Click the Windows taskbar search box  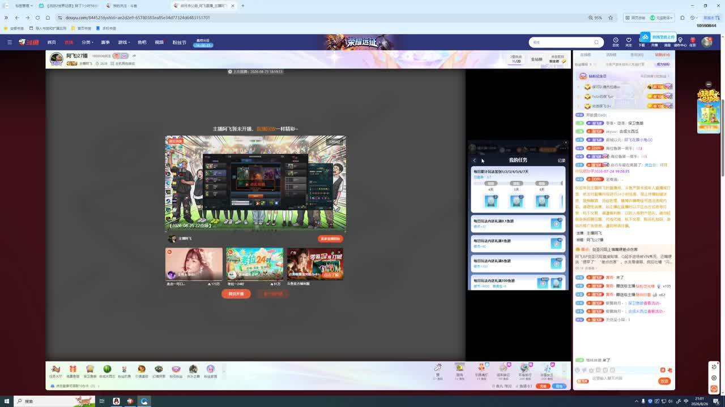pos(54,401)
